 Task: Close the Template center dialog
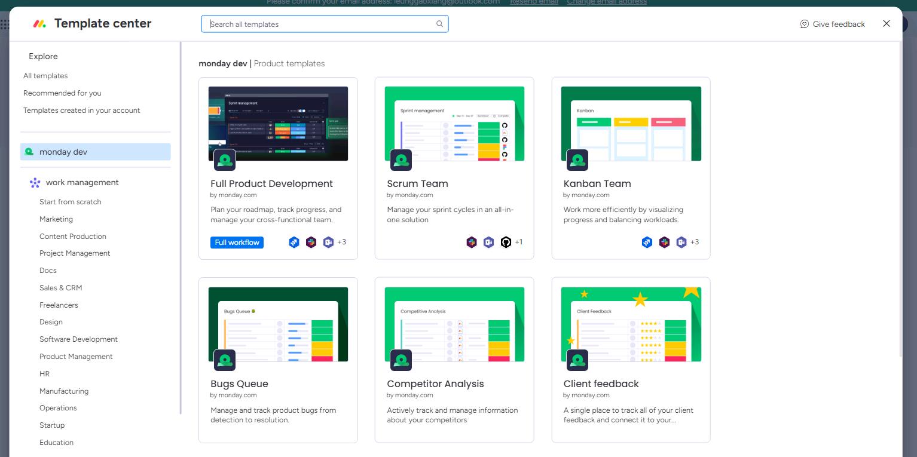[887, 23]
